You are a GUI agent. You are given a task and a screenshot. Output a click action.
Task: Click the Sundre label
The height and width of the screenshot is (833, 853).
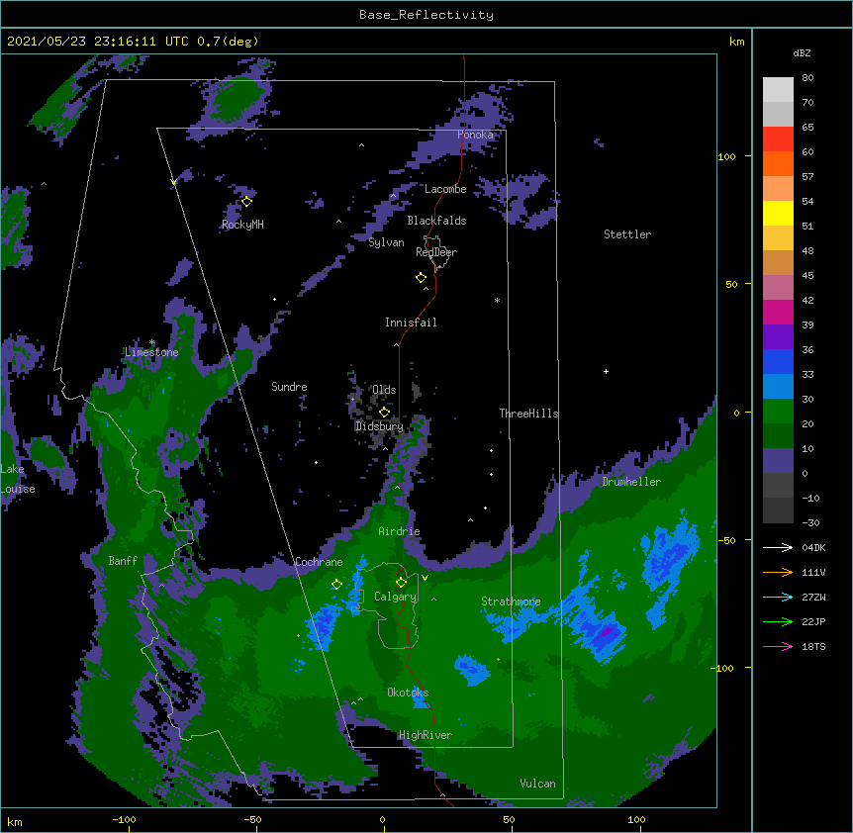click(289, 387)
